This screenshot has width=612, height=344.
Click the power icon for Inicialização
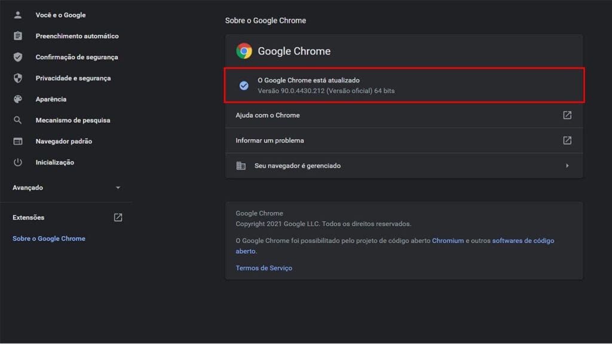(17, 162)
